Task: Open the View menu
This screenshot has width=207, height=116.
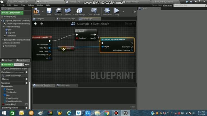Action: 23,5
